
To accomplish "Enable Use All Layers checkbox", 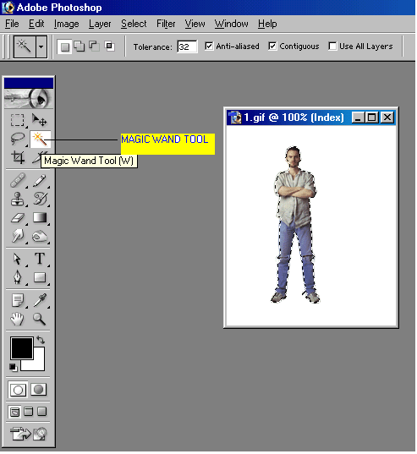I will point(332,46).
